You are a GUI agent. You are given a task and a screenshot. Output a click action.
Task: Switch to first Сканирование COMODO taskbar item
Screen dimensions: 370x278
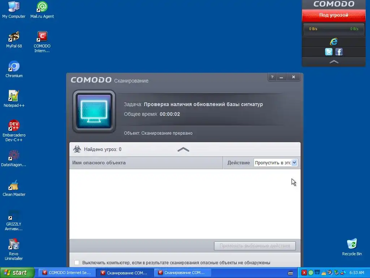click(125, 273)
